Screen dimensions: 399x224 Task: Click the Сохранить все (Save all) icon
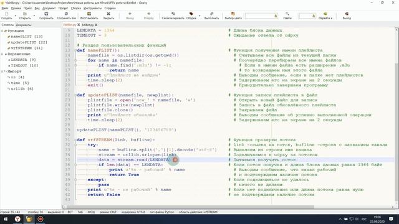66,14
